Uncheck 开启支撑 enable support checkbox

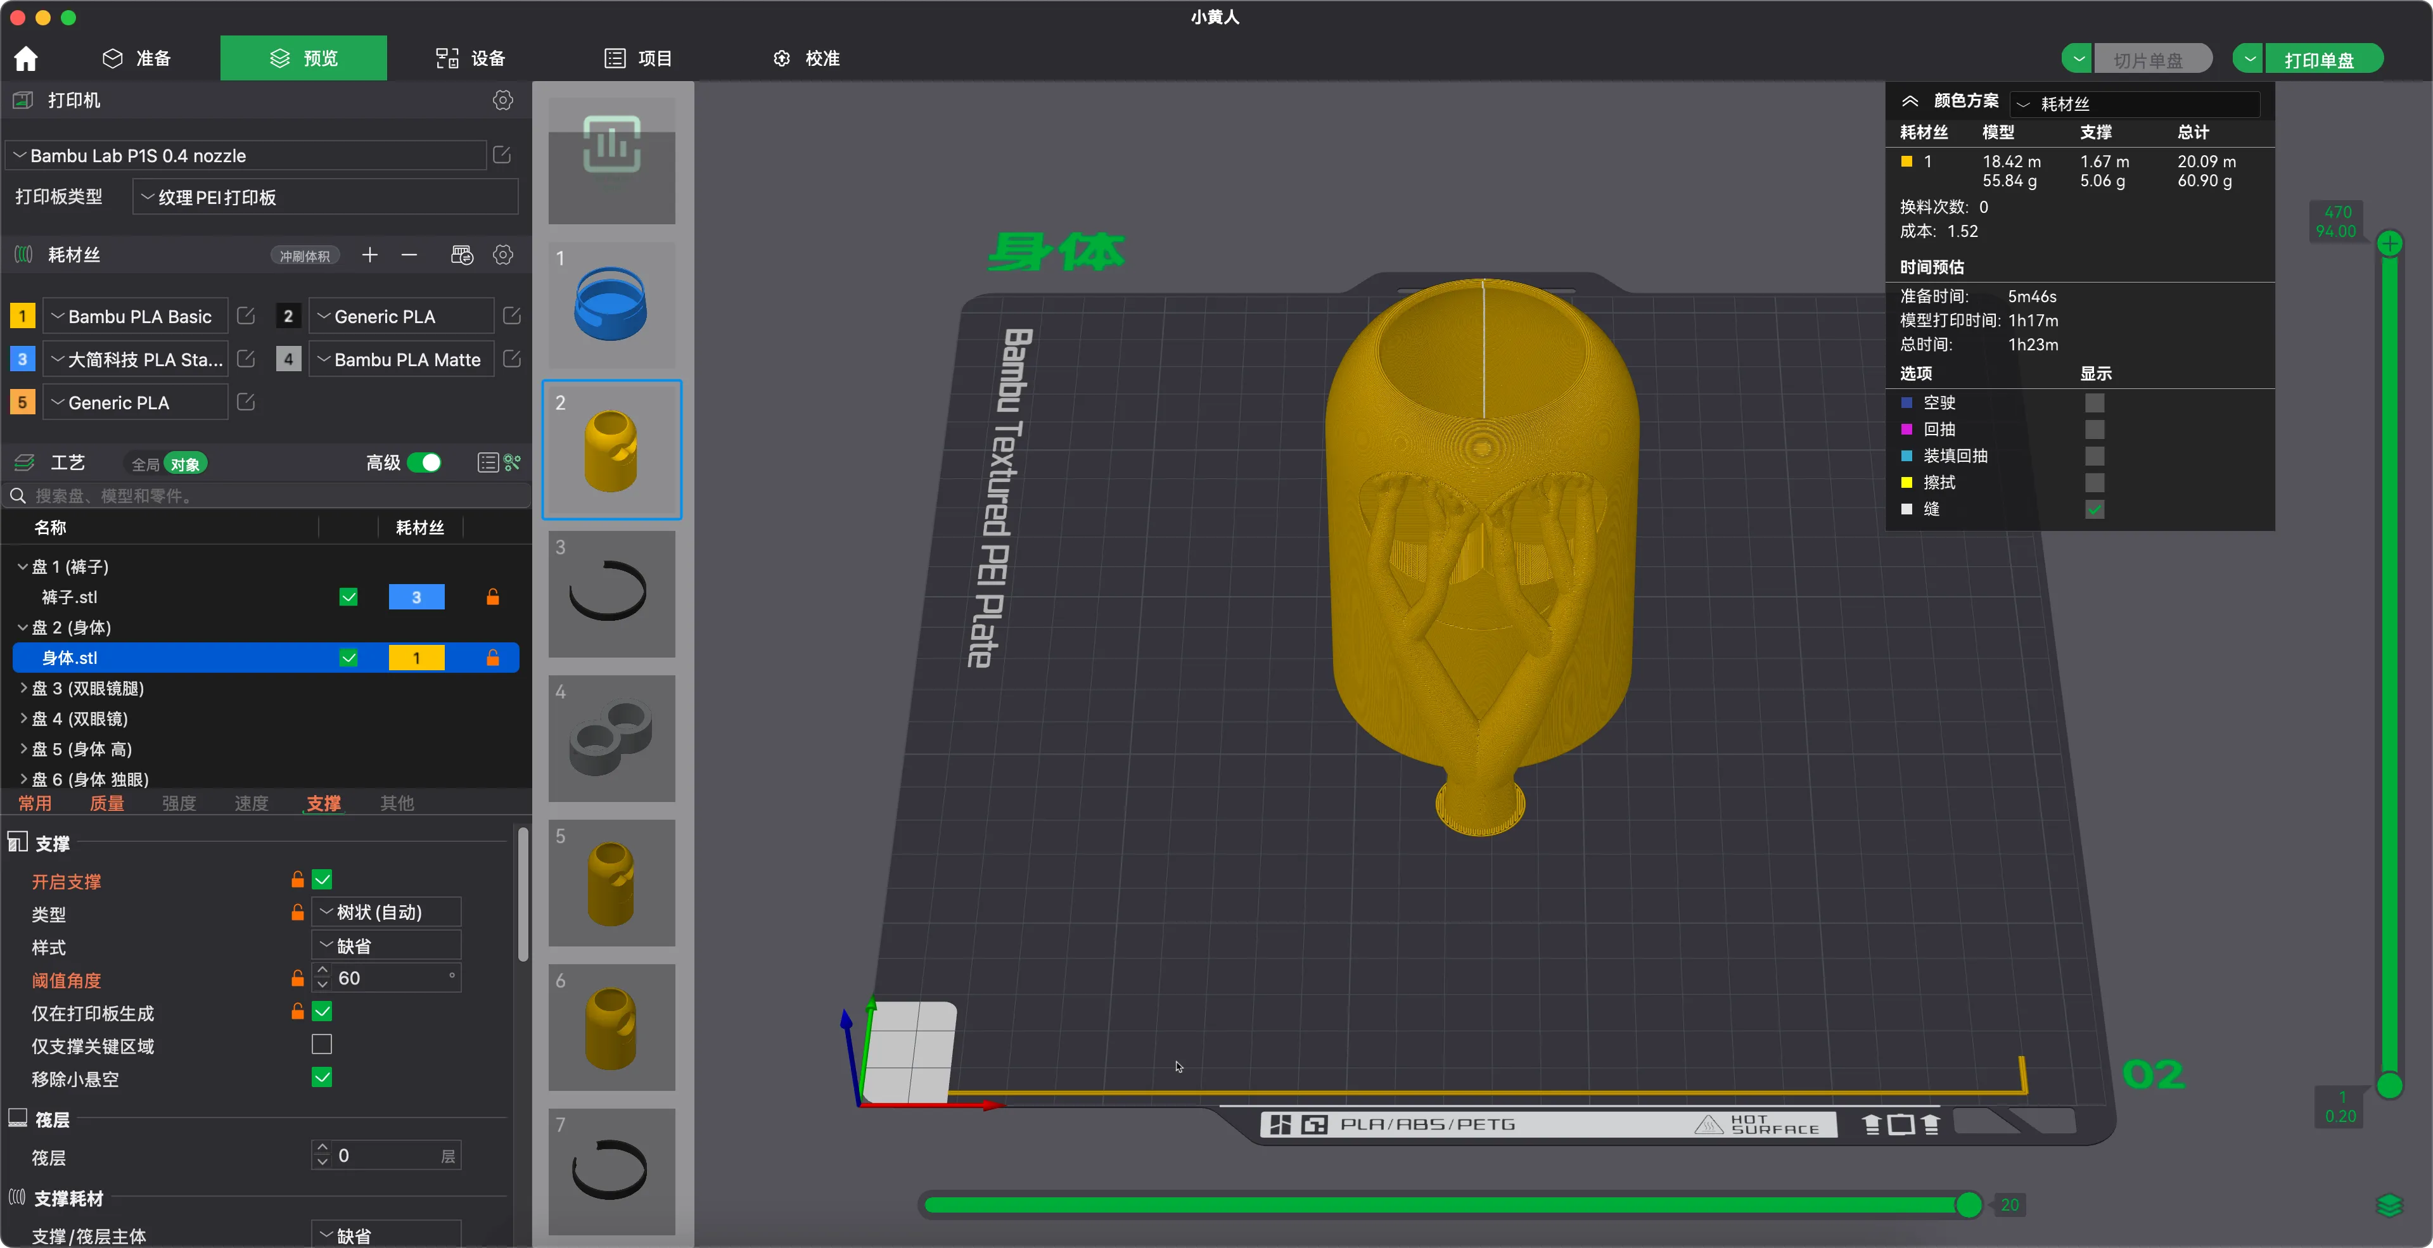322,880
